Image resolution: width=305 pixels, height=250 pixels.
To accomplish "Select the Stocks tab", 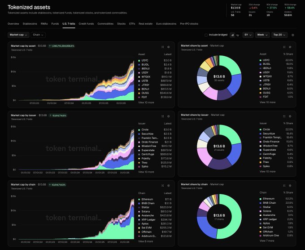I will tap(122, 24).
